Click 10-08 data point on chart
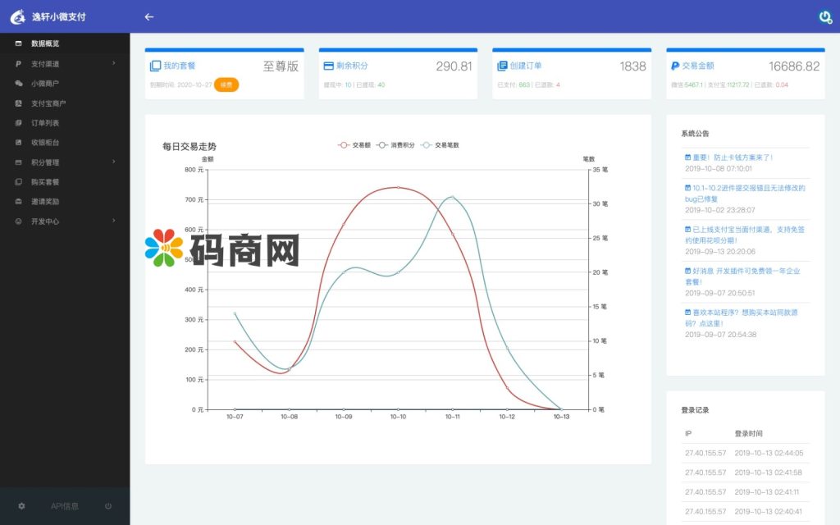Viewport: 840px width, 525px height. [290, 369]
